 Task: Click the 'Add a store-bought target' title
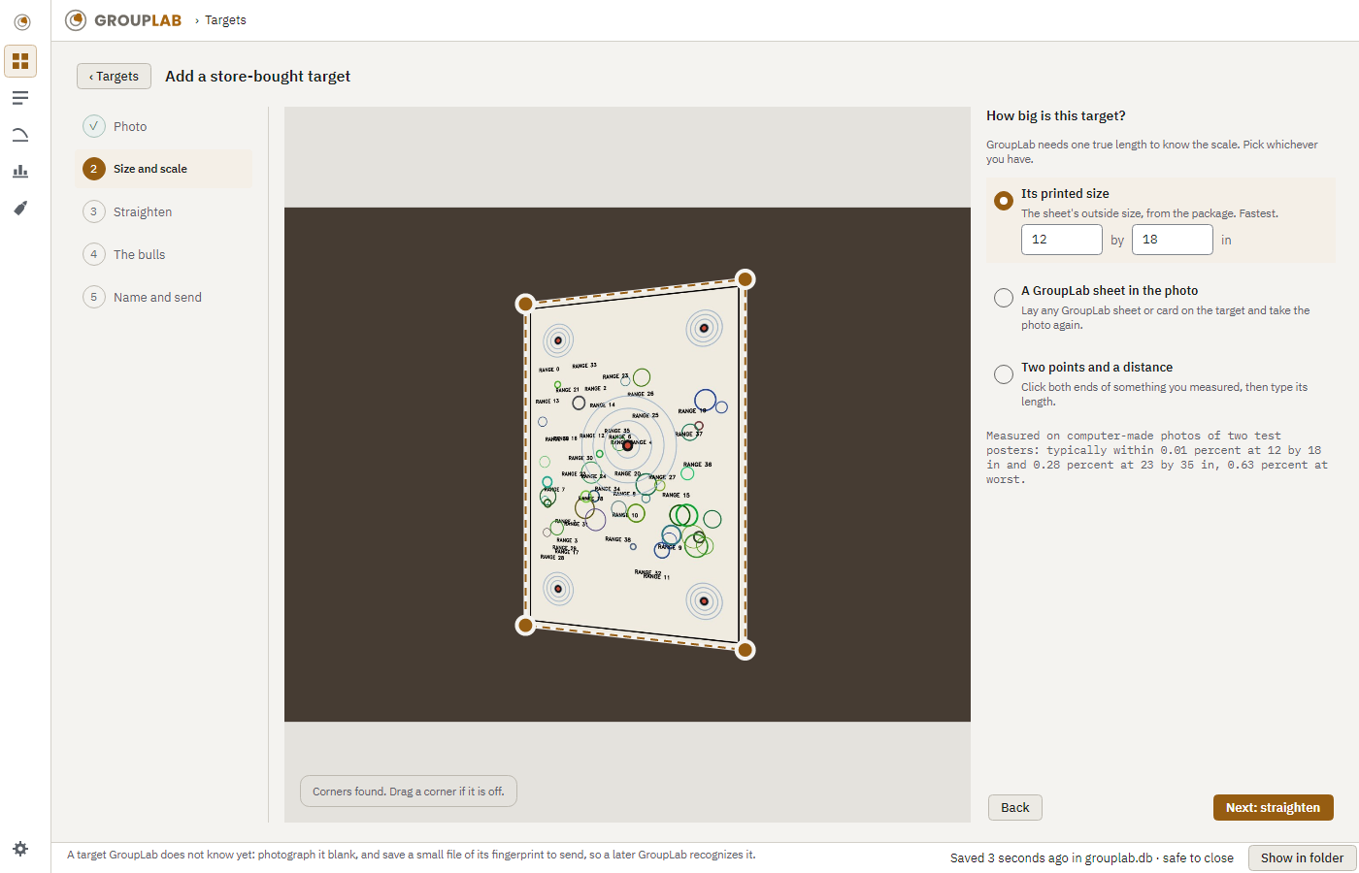coord(257,77)
